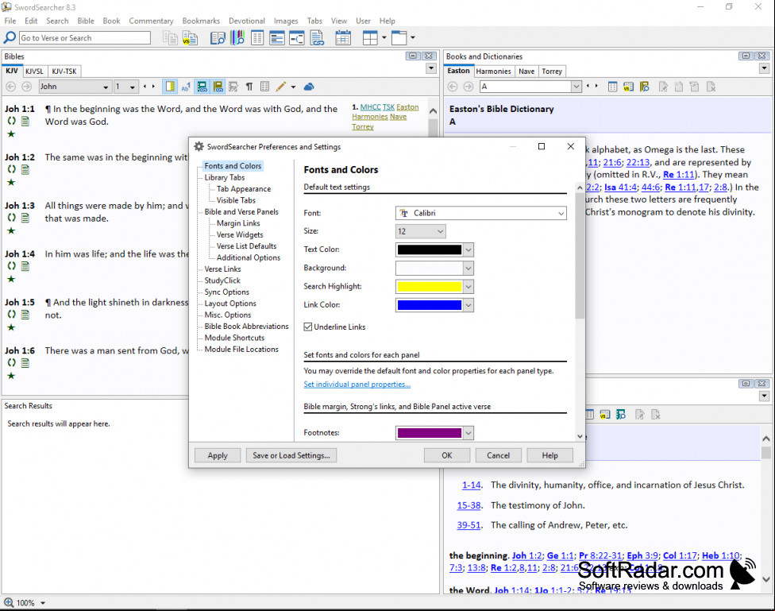
Task: Click the Help button in Preferences dialog
Action: [549, 455]
